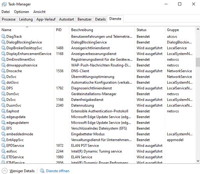Switch to the Benutzer tab
200x174 pixels.
[x=85, y=19]
